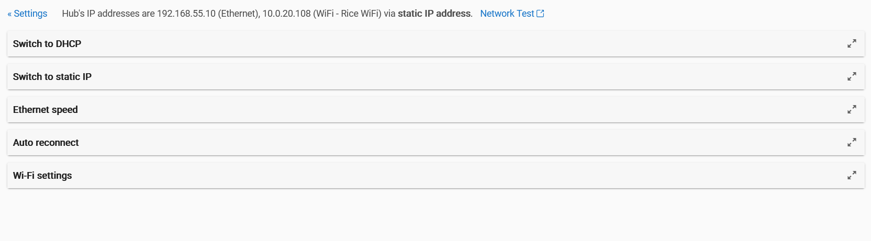Expand the Switch to static IP panel title
The image size is (871, 241).
52,77
